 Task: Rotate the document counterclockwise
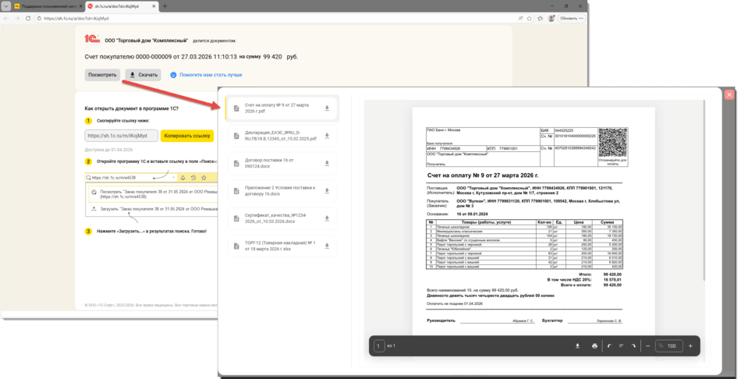(x=609, y=345)
